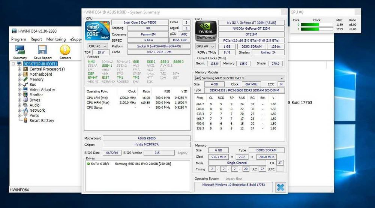Click the Intel Core 2 Duo logo

[x=97, y=31]
